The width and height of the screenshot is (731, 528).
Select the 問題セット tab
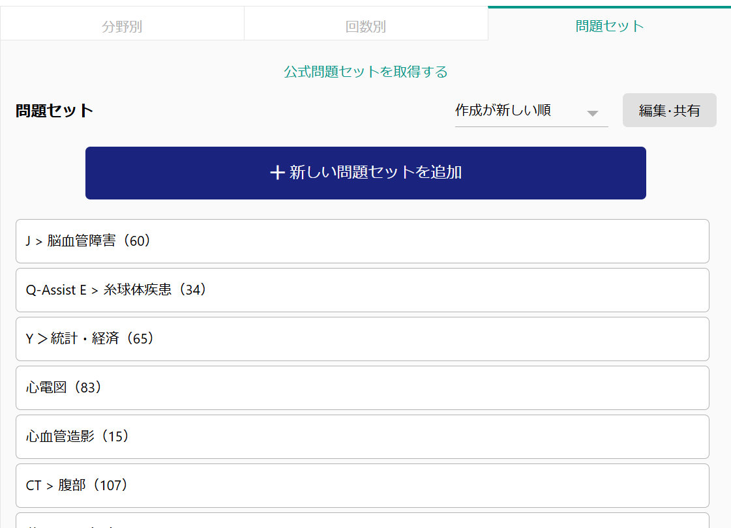(609, 26)
